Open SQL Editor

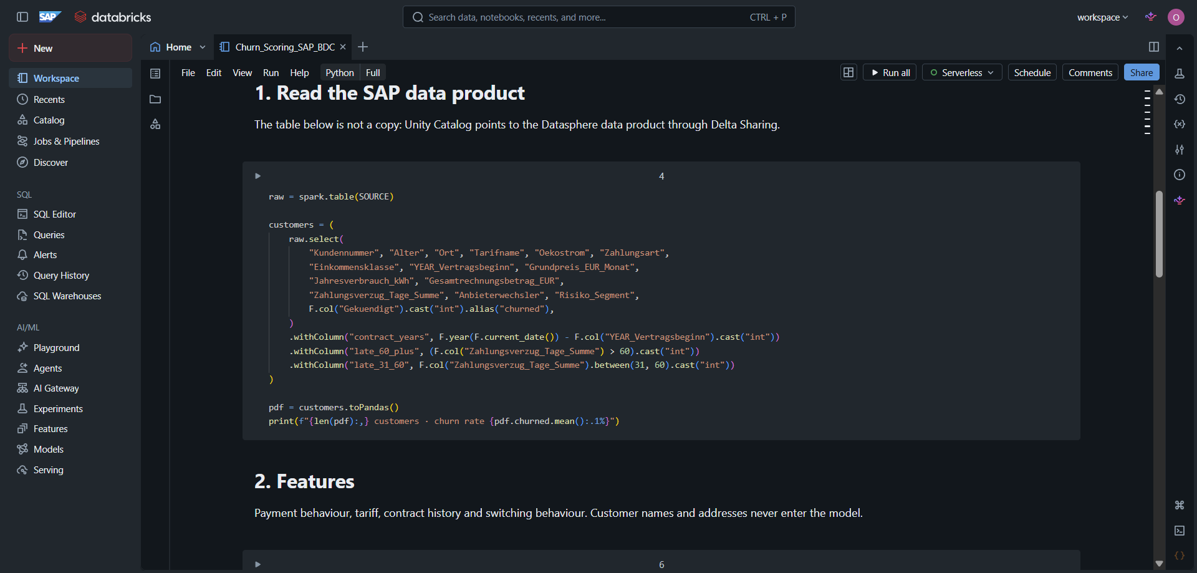point(70,214)
